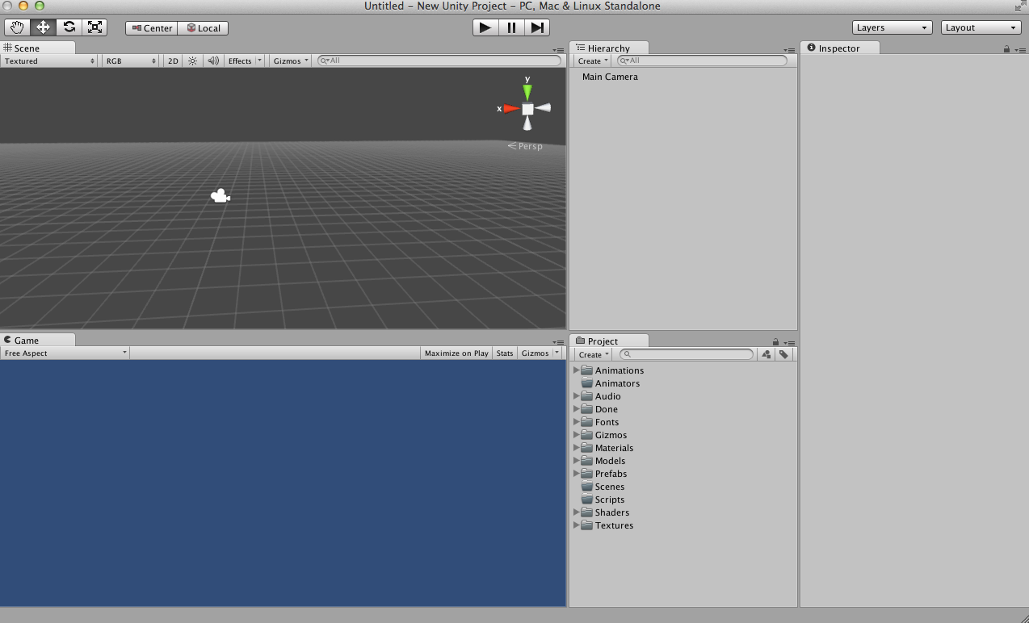
Task: Toggle Maximize on Play
Action: click(x=456, y=353)
